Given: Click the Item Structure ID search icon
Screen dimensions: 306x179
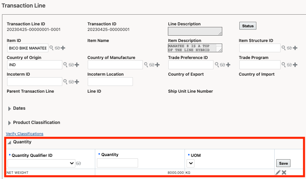Looking at the screenshot, I should point(283,48).
